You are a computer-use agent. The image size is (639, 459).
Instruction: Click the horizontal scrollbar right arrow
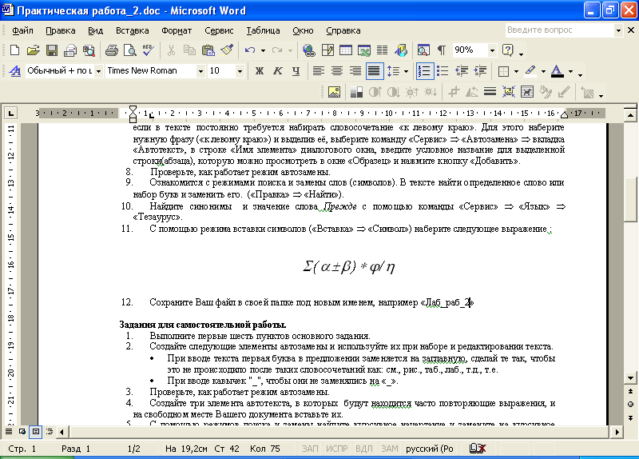[617, 432]
